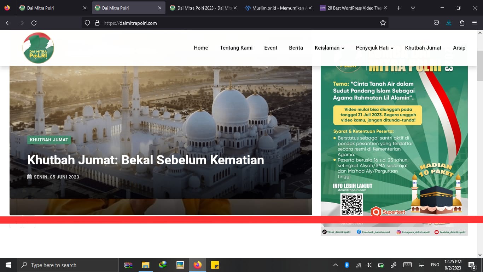Click the Dai Mitra Polri site logo
This screenshot has height=272, width=483.
[x=38, y=48]
